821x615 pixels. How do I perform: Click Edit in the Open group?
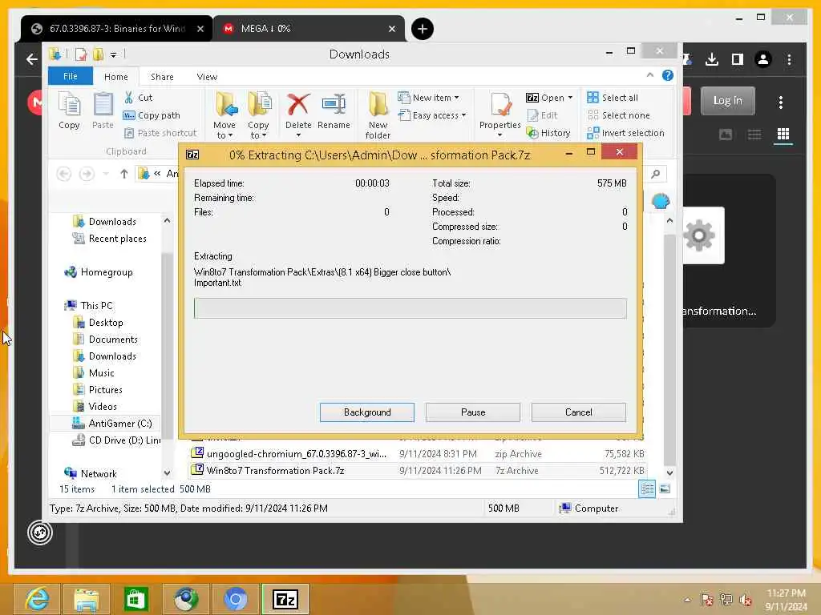tap(543, 115)
